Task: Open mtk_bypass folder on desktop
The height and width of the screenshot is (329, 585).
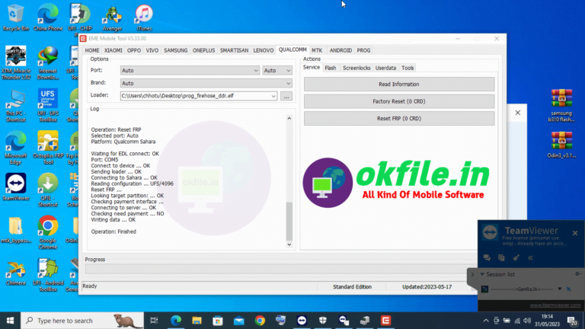Action: coord(16,230)
